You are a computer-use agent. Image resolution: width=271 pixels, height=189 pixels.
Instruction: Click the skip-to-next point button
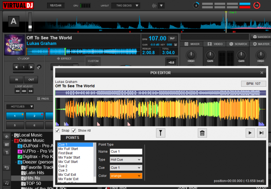tap(261, 133)
